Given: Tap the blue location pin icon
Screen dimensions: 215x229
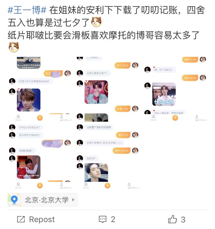Looking at the screenshot, I should 14,200.
